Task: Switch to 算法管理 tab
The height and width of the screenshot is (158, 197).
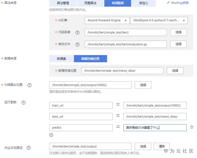Action: coord(63,3)
